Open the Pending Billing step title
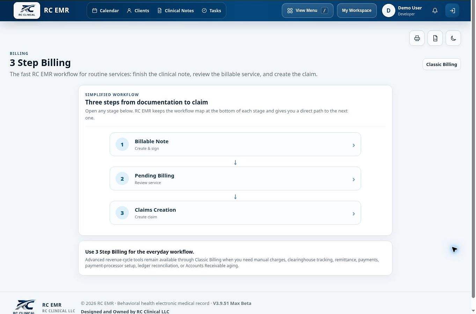Viewport: 476px width, 314px height. [154, 176]
